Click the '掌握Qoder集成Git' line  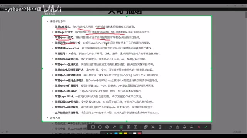click(x=99, y=91)
